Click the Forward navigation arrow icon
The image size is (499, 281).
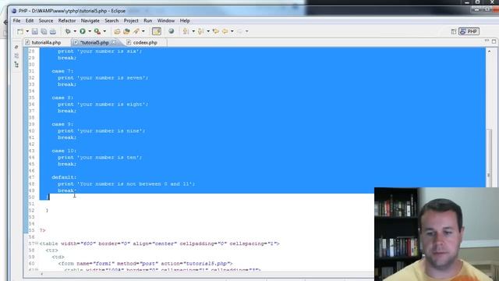click(x=239, y=31)
